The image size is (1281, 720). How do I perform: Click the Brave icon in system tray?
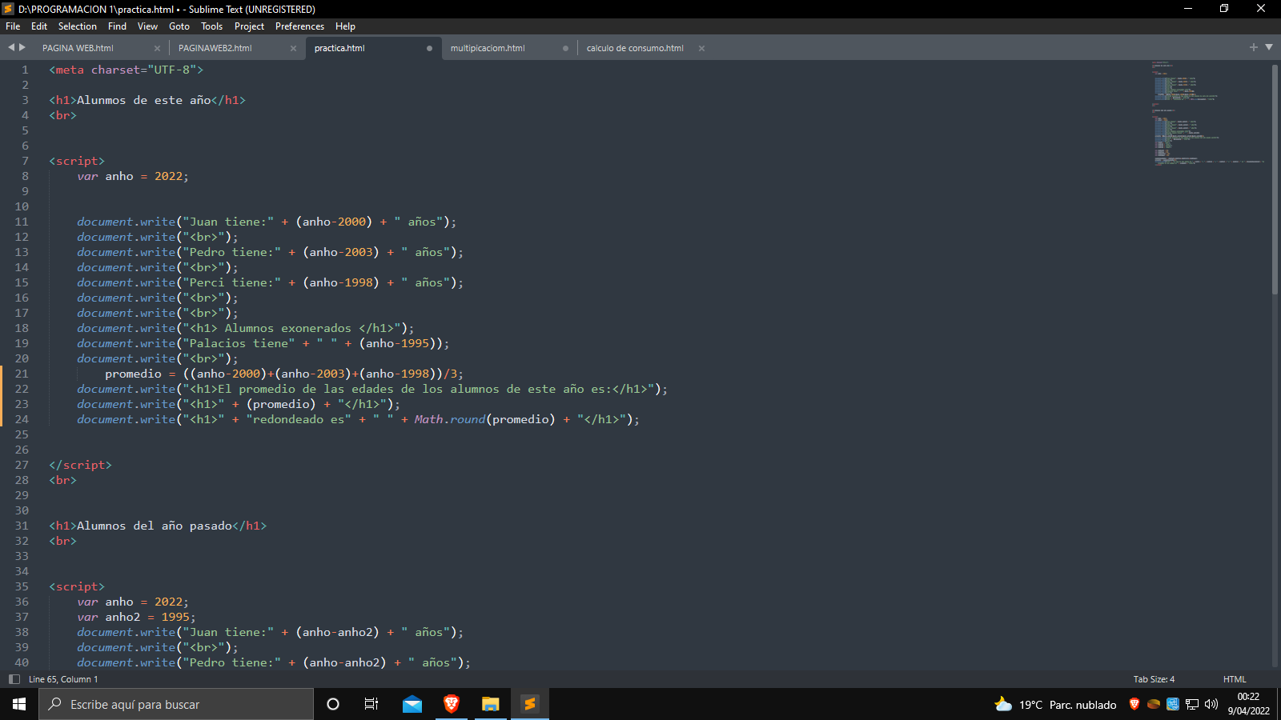tap(1134, 704)
